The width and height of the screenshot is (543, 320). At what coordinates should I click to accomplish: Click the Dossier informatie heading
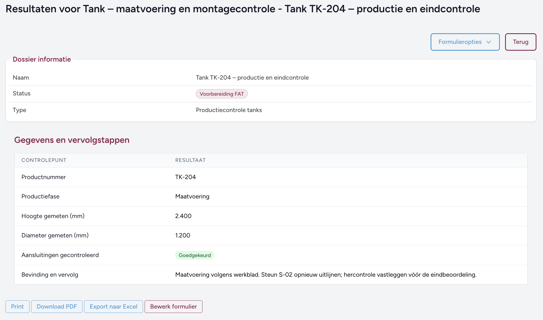(42, 59)
